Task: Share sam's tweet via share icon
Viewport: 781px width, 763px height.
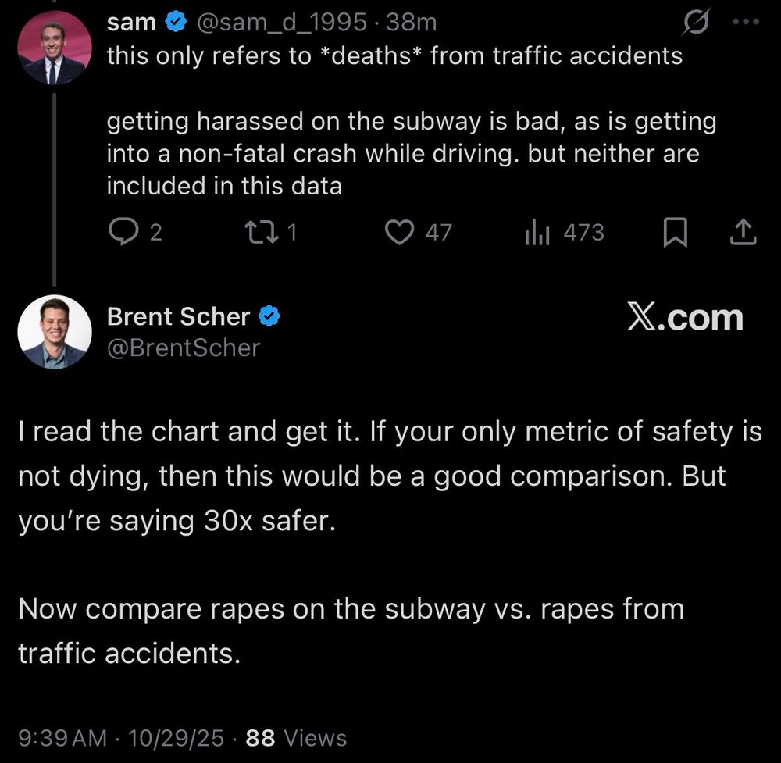Action: tap(744, 232)
